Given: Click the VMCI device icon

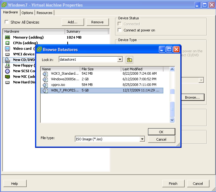Looking at the screenshot, I should [x=7, y=54].
